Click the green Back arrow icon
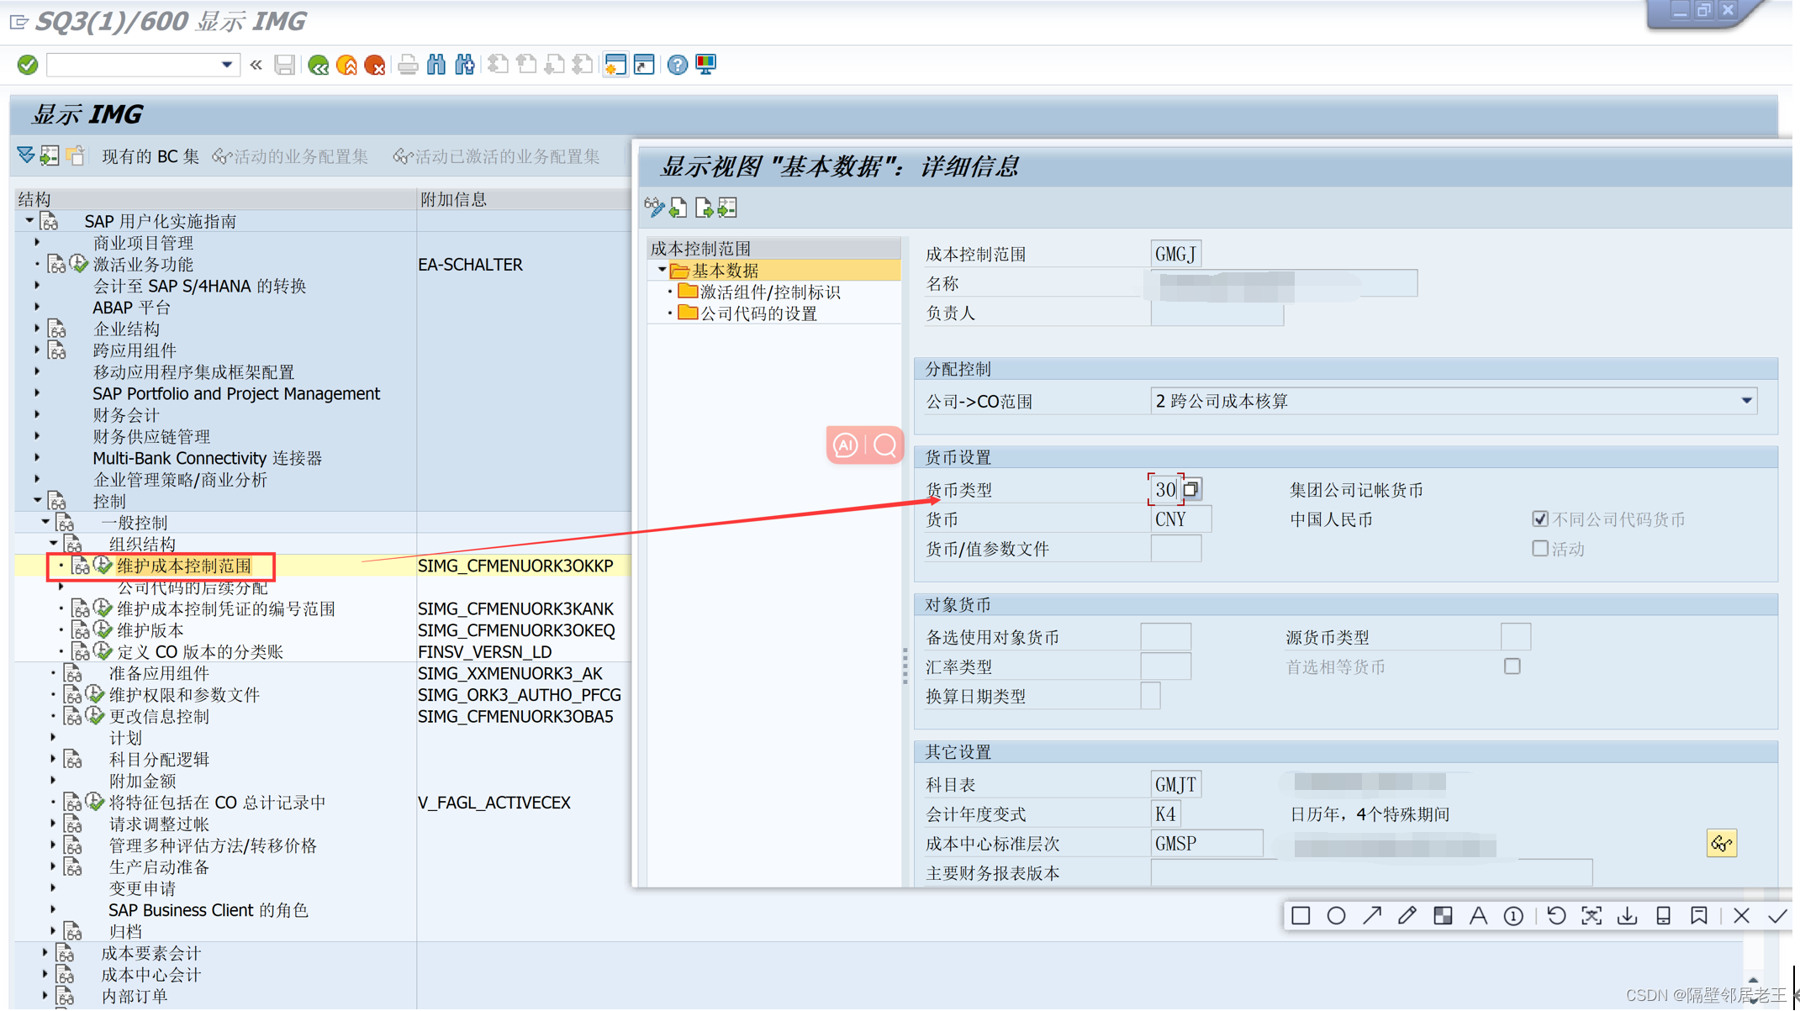The height and width of the screenshot is (1011, 1800). point(318,65)
